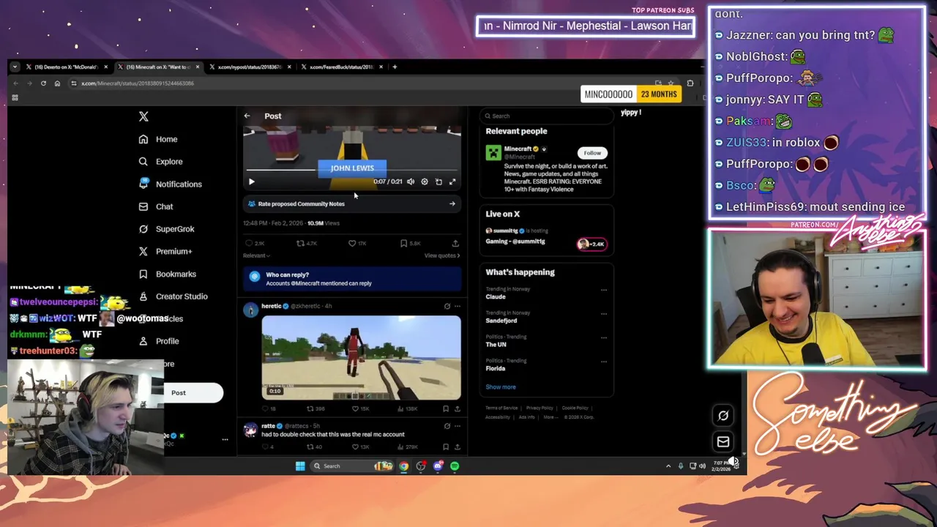The width and height of the screenshot is (937, 527).
Task: Open Chat from the sidebar
Action: (x=156, y=206)
